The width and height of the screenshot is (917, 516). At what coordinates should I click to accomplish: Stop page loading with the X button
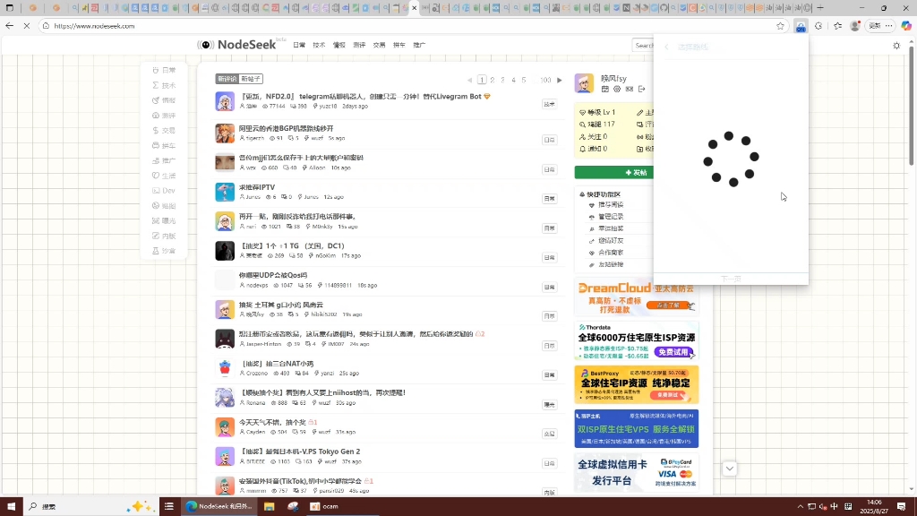point(26,26)
